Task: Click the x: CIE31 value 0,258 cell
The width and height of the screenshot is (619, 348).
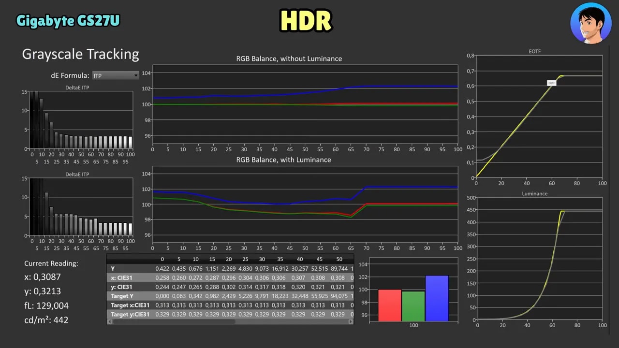Action: point(162,278)
